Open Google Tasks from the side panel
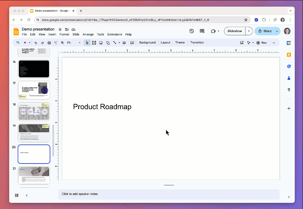The image size is (303, 209). tap(288, 66)
